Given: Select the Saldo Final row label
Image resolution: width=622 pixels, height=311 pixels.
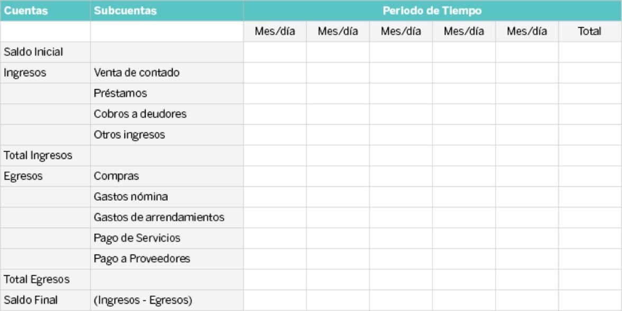Looking at the screenshot, I should tap(31, 300).
